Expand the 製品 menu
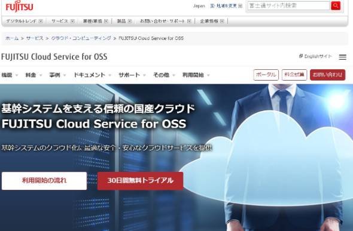 pos(124,21)
